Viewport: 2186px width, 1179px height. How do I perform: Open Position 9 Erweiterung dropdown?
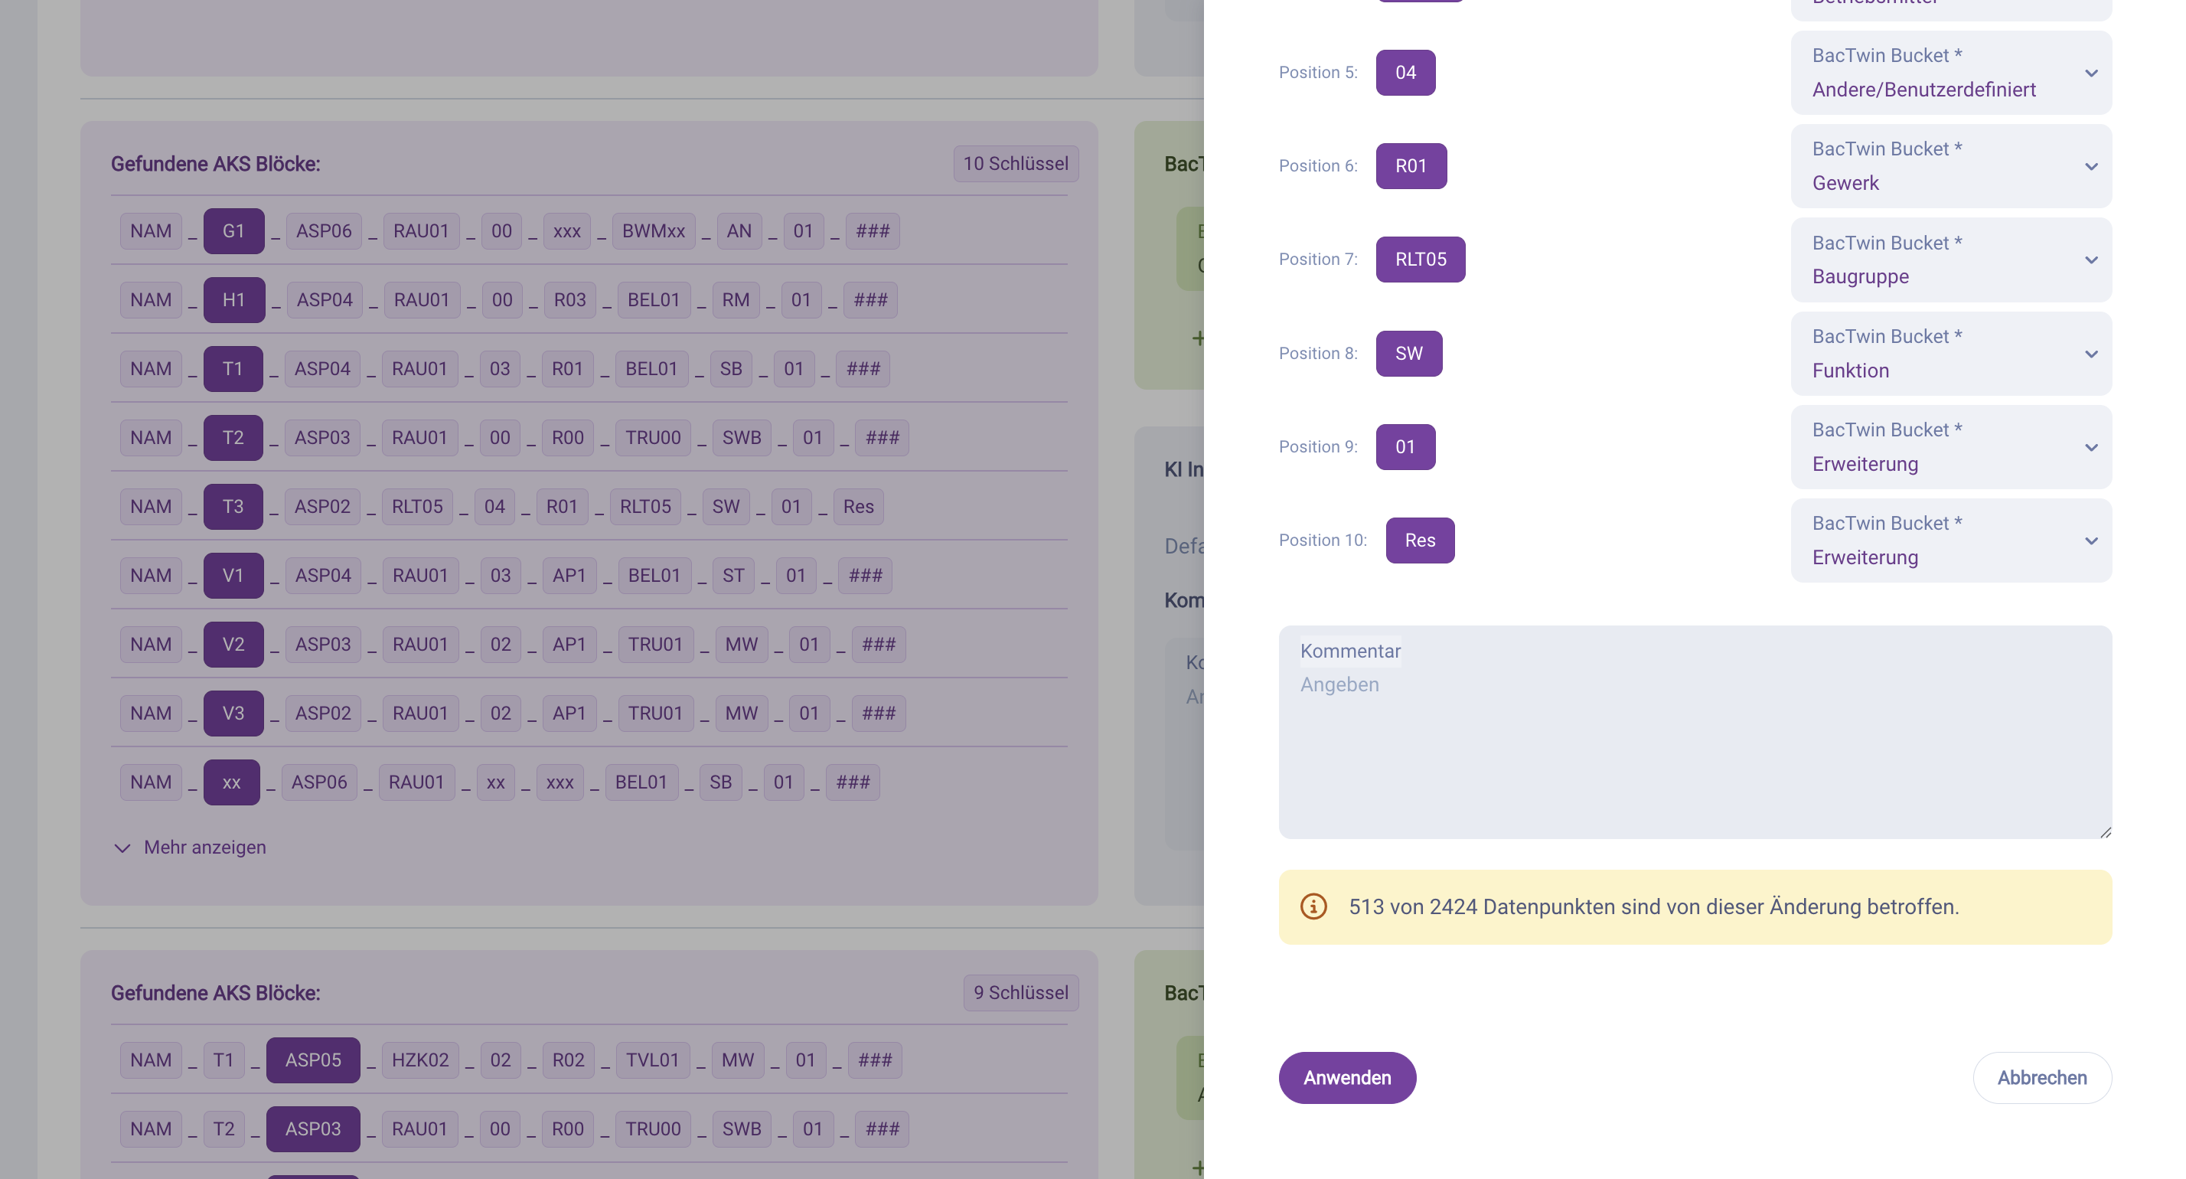1950,447
